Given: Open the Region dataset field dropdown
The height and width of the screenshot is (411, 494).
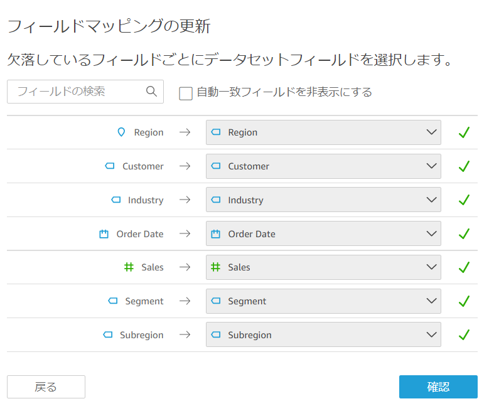Looking at the screenshot, I should point(323,132).
